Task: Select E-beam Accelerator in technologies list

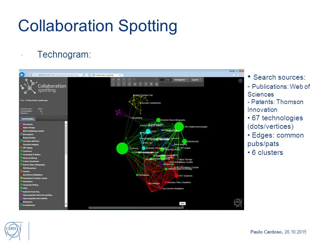Action: [x=30, y=161]
